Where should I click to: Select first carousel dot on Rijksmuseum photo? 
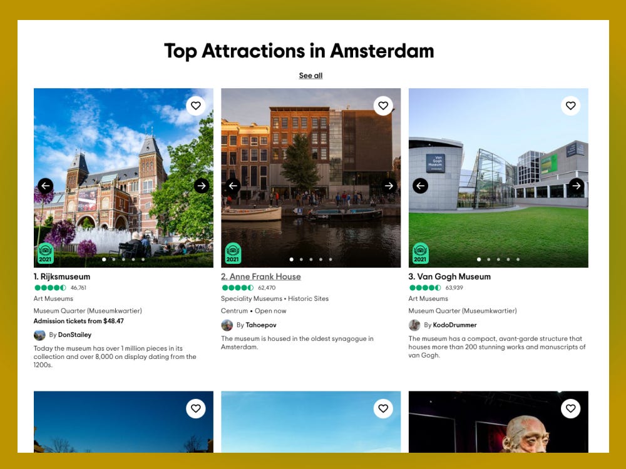[x=104, y=260]
